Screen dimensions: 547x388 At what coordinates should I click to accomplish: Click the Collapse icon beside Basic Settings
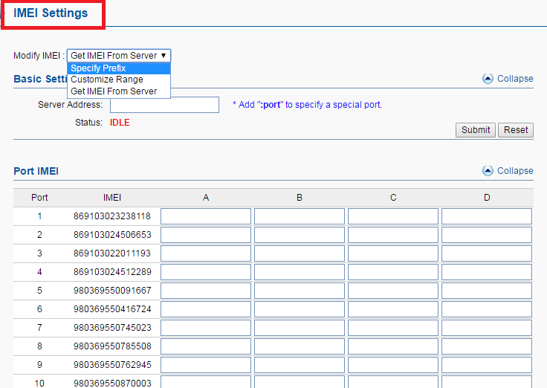pos(488,79)
